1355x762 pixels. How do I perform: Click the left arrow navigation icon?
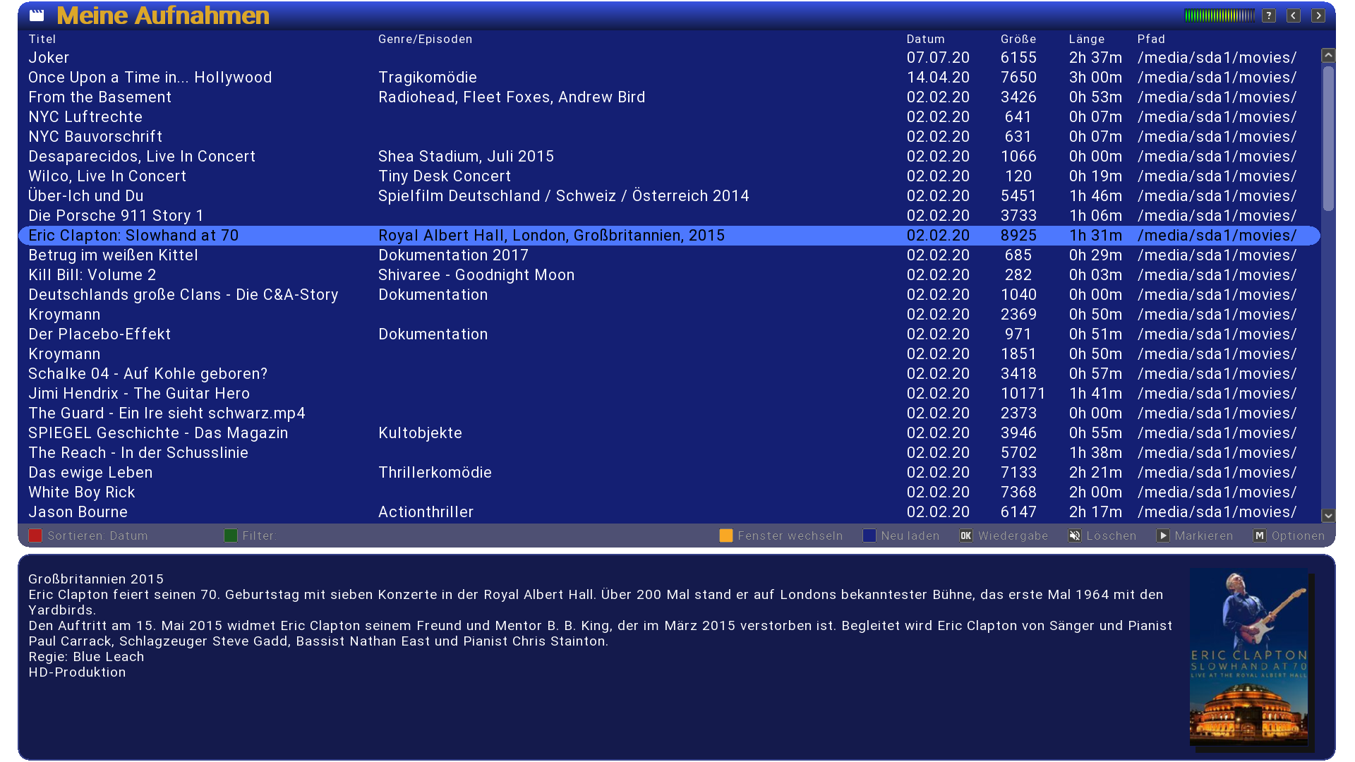tap(1294, 16)
